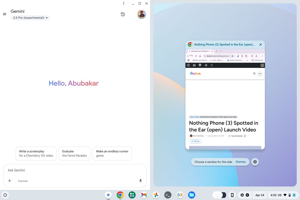Launch Google Photos from the shelf

pos(156,195)
